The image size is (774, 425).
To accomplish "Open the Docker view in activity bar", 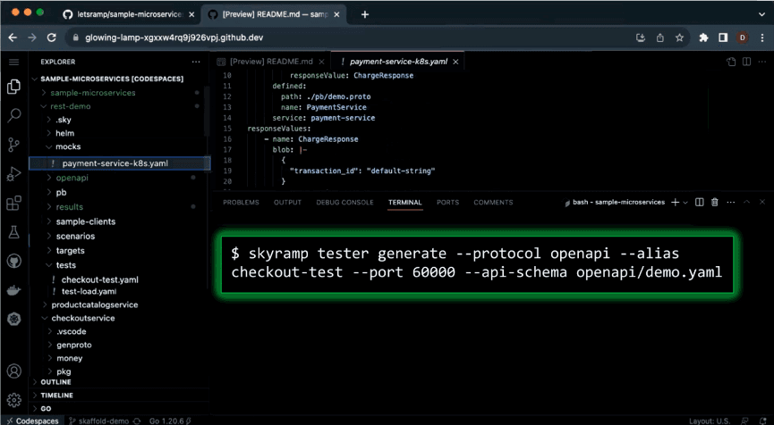I will pyautogui.click(x=13, y=290).
